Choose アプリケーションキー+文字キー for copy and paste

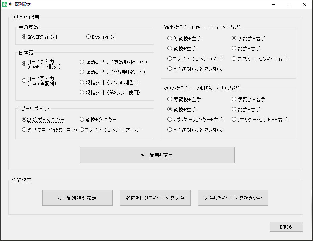[x=81, y=129]
